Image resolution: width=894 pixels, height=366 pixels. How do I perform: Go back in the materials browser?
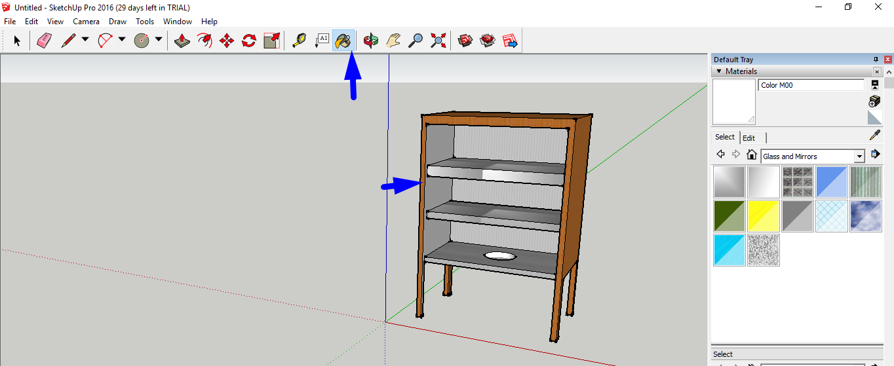coord(720,155)
